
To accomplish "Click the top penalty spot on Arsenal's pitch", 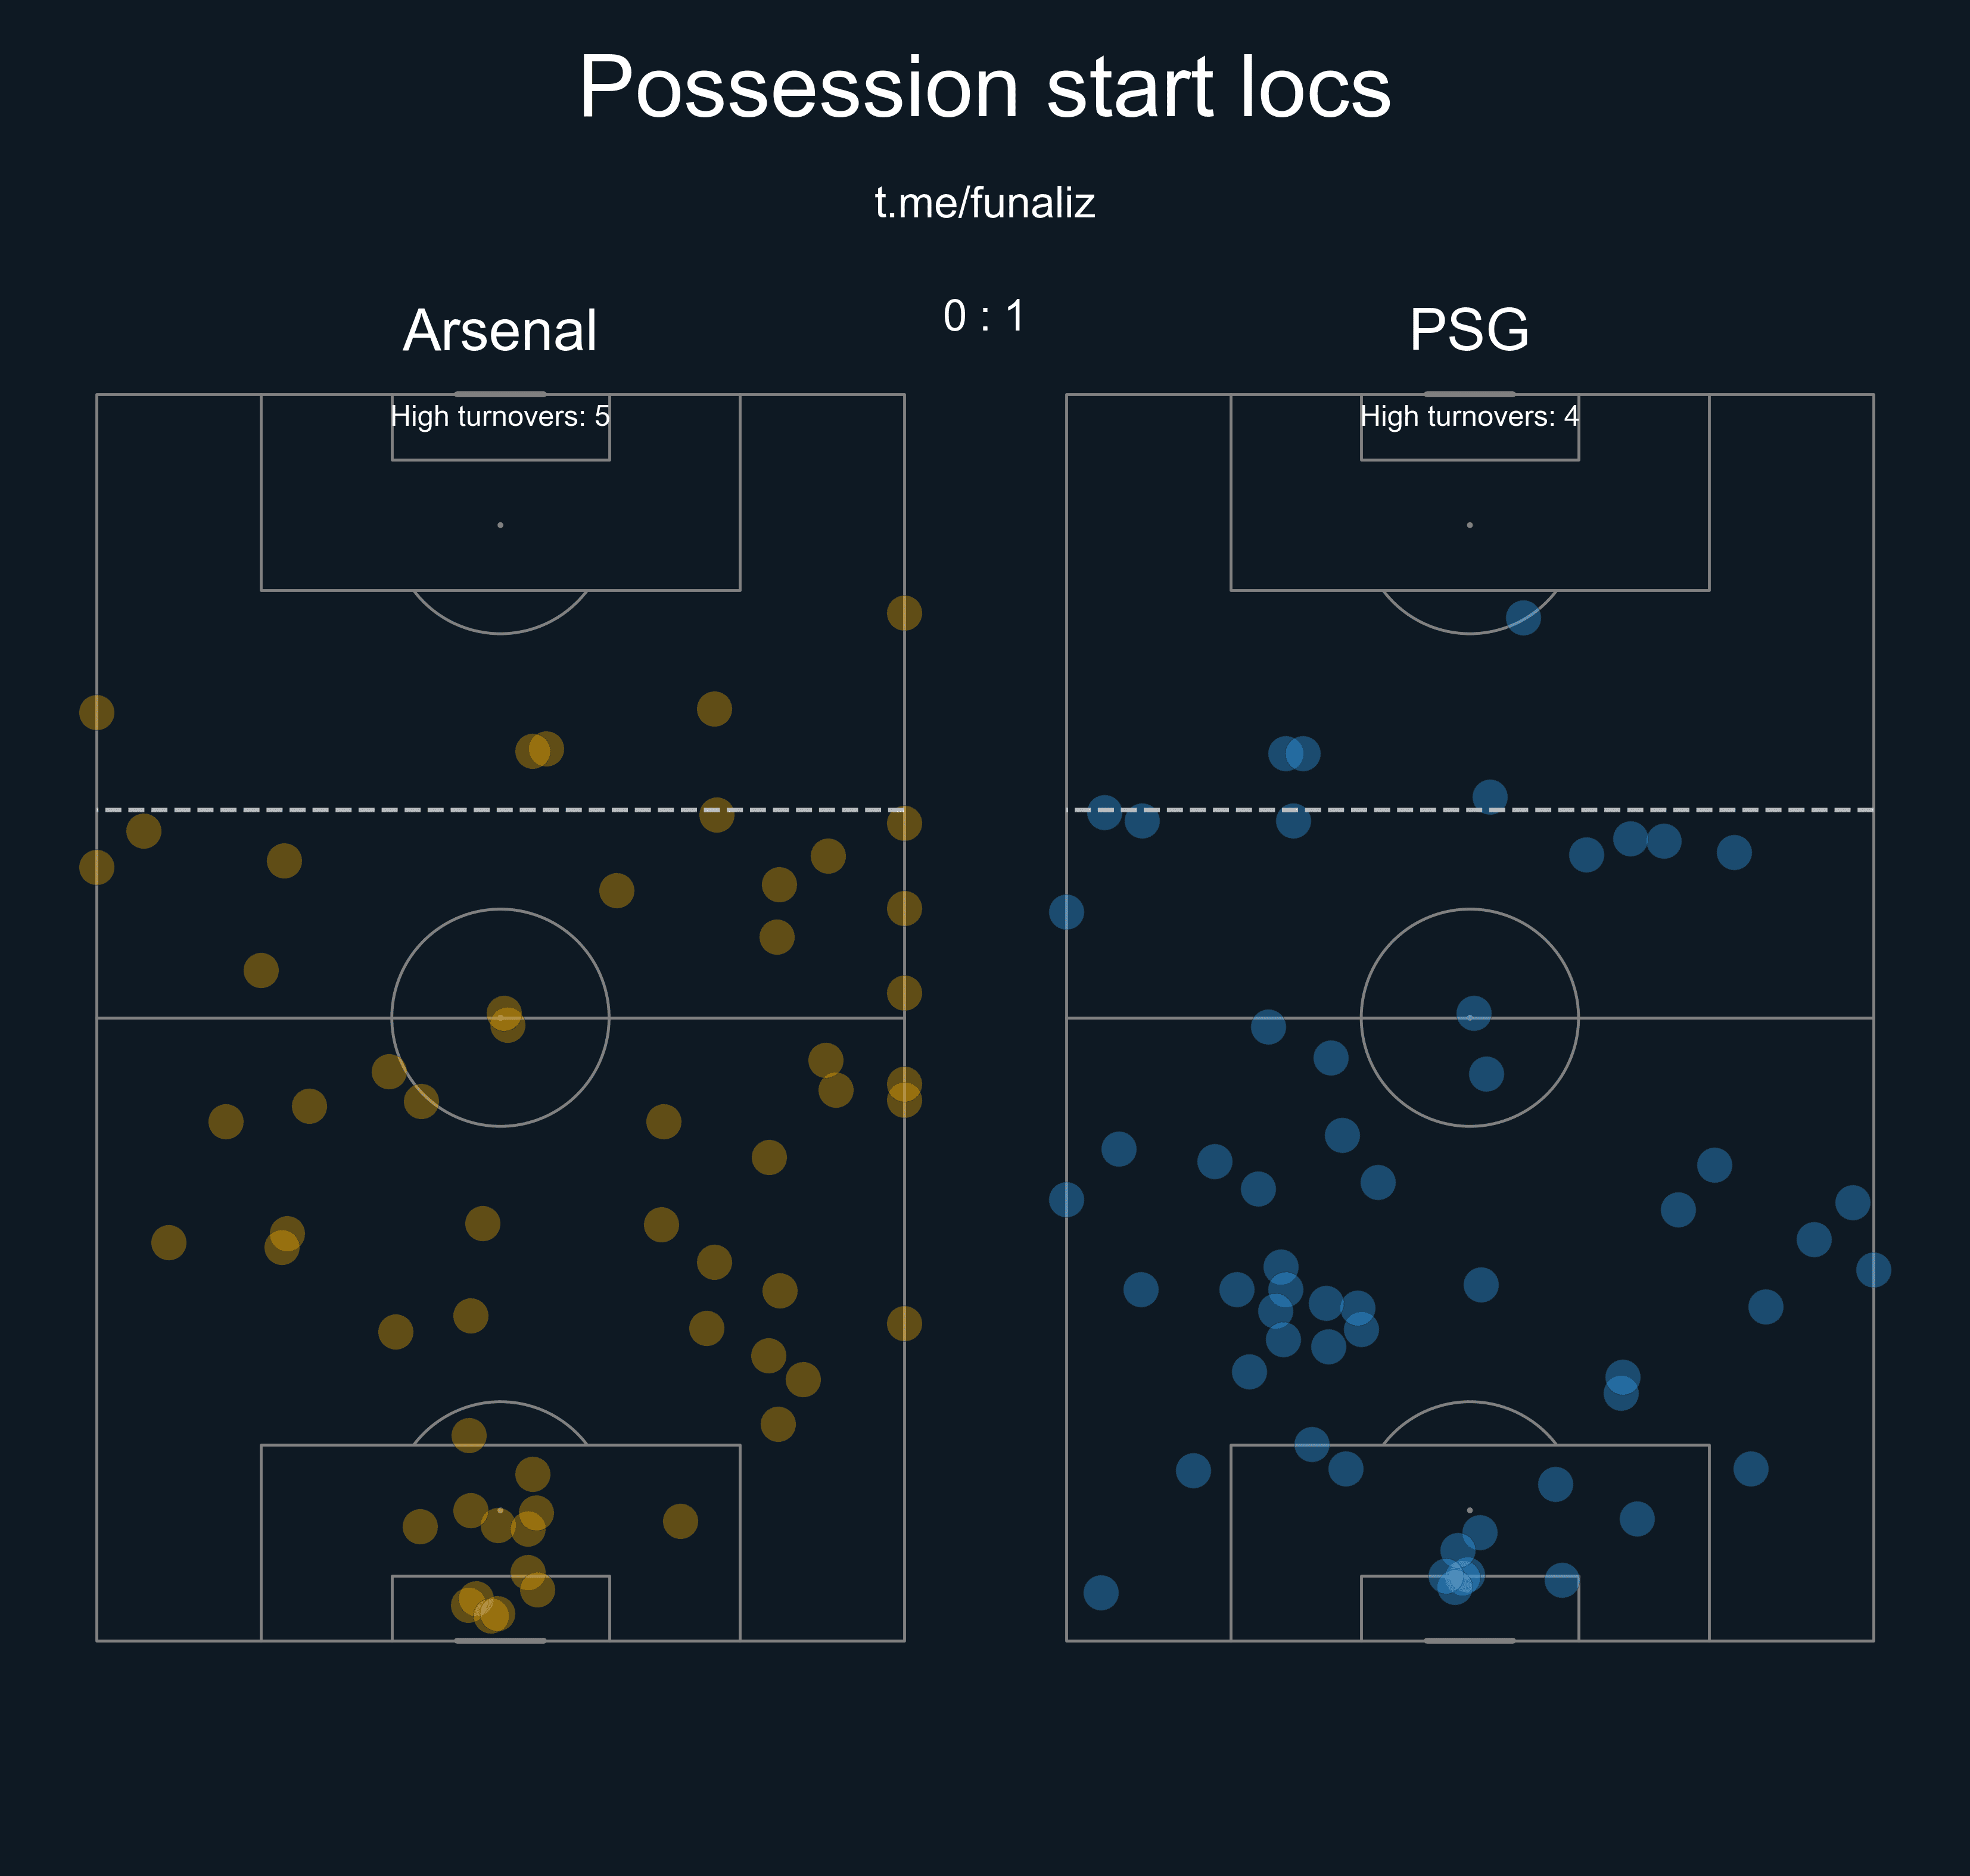I will click(500, 525).
